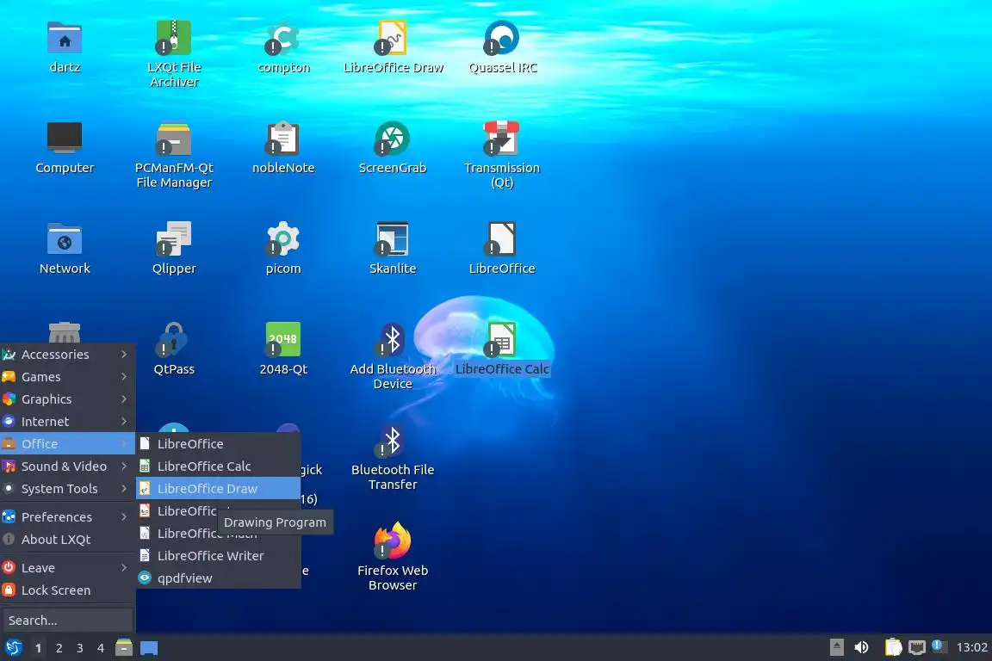Select the Add Bluetooth Device desktop icon

[x=393, y=339]
